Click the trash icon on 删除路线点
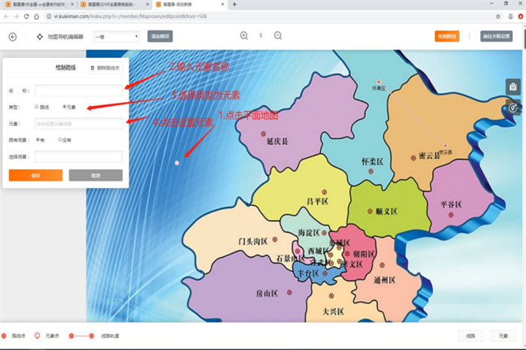Viewport: 526px width, 350px height. (92, 68)
